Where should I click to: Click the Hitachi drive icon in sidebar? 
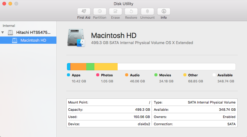click(x=11, y=33)
